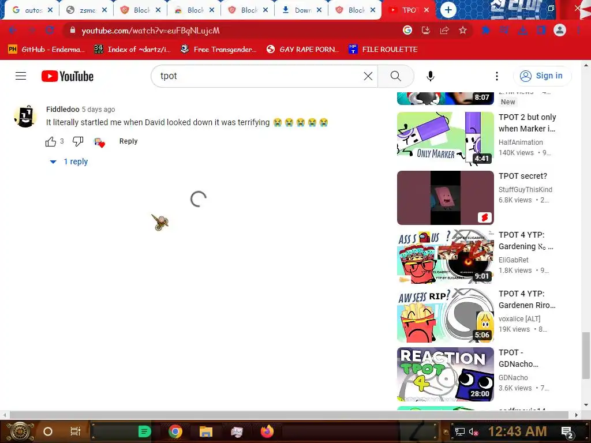
Task: Open voxalice 'Gardenen Riro' video title
Action: coord(527,299)
